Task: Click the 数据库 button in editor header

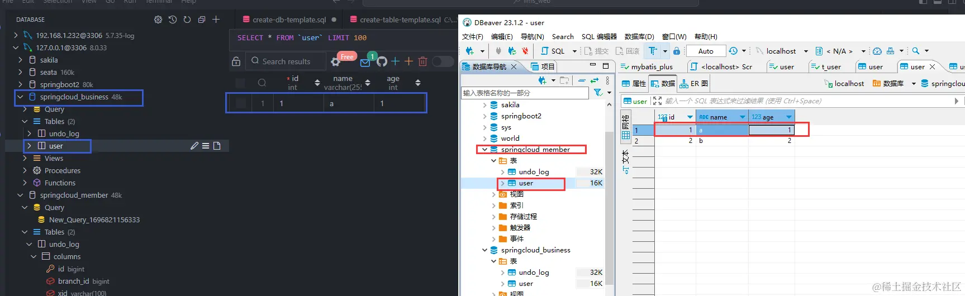Action: coord(888,84)
